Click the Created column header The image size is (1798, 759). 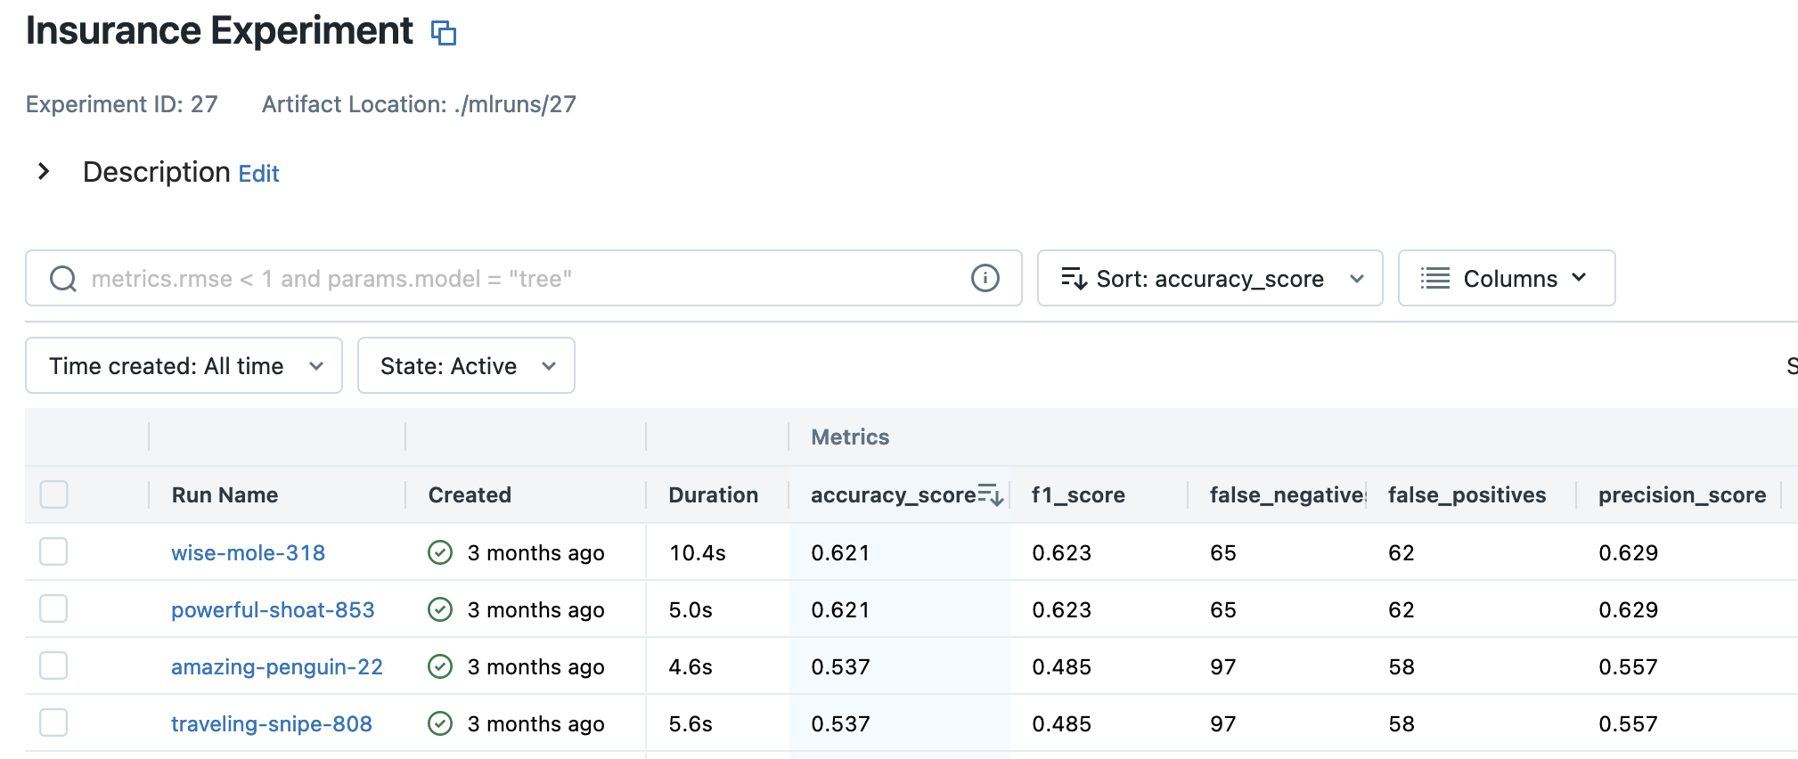click(x=470, y=495)
